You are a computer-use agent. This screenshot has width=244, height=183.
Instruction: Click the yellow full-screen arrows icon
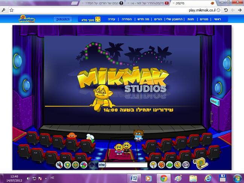point(98,19)
